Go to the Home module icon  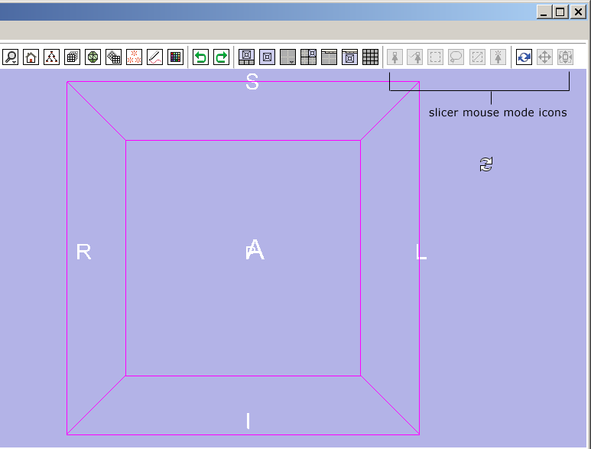click(31, 57)
